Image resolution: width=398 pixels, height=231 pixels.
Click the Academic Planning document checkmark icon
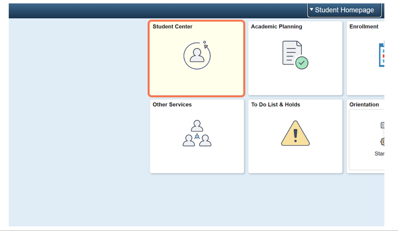pyautogui.click(x=295, y=55)
